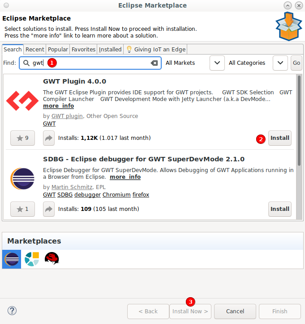Click the Installs 1,12K text
The image size is (305, 324).
pos(104,138)
